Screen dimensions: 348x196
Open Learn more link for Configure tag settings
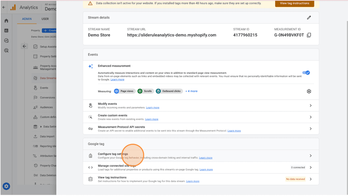point(206,158)
